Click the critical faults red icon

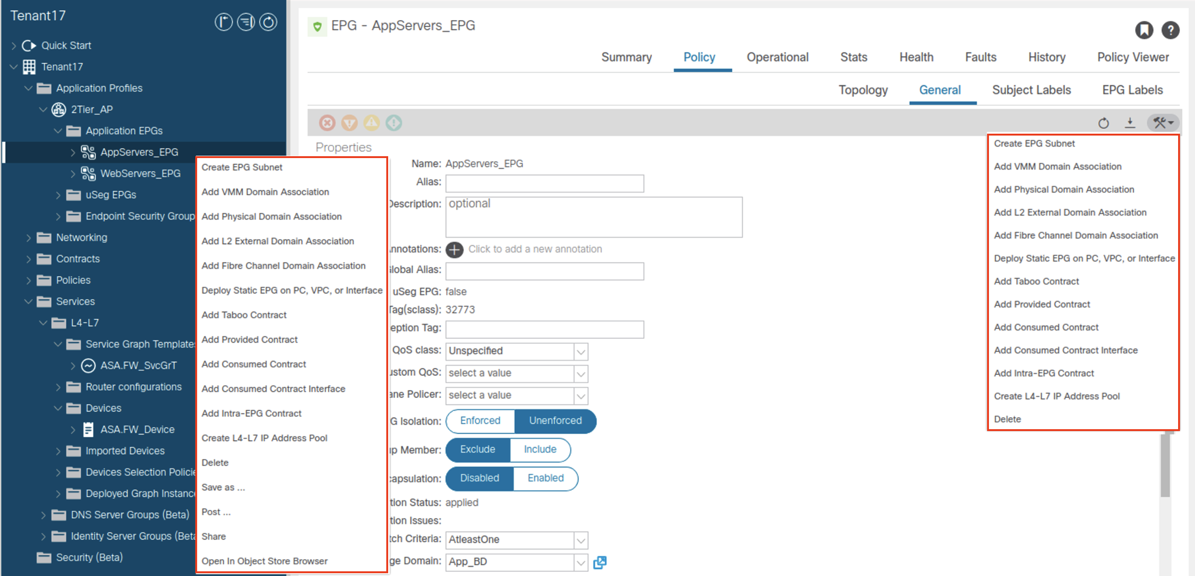[327, 123]
